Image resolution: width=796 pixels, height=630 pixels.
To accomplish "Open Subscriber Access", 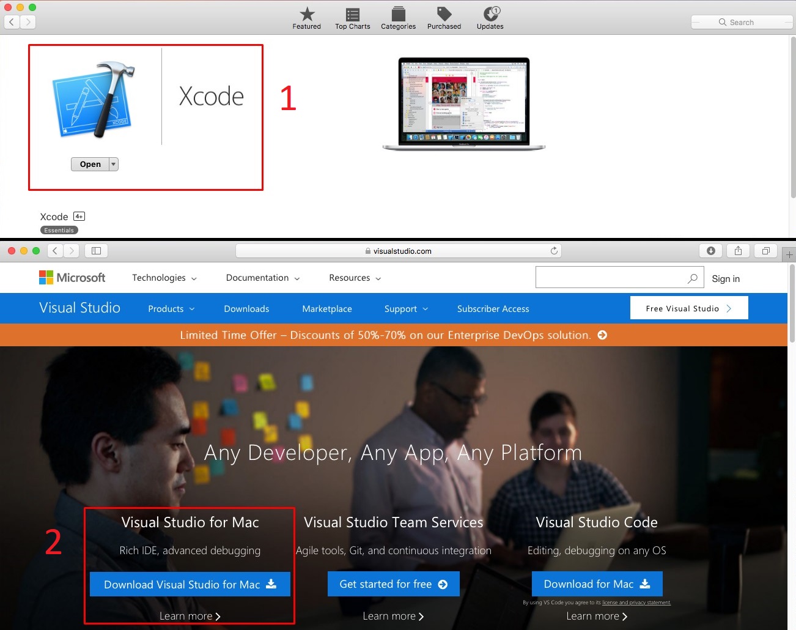I will coord(493,309).
